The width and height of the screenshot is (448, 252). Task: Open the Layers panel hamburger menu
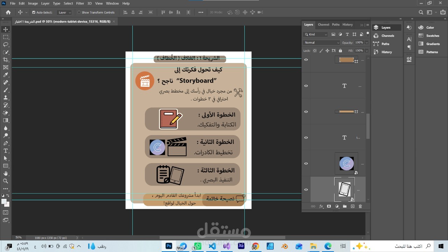(367, 25)
